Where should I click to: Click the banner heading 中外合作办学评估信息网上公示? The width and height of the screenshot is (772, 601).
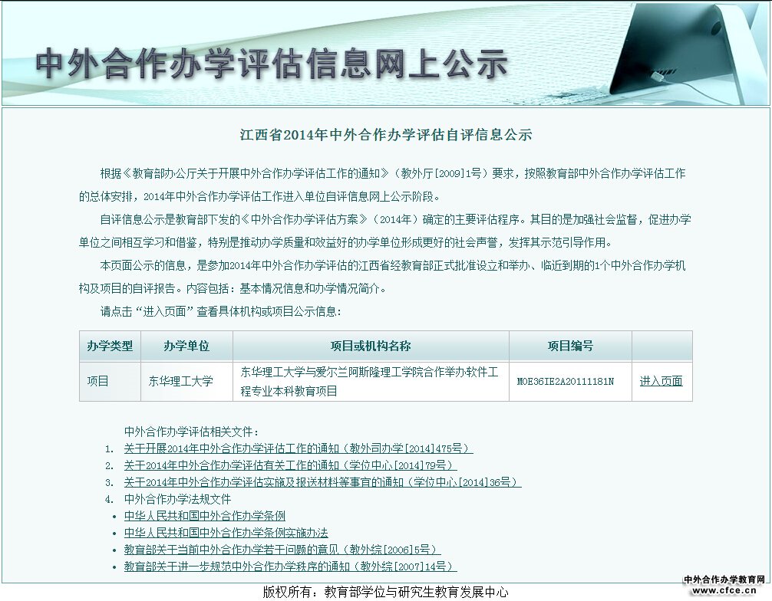point(272,64)
